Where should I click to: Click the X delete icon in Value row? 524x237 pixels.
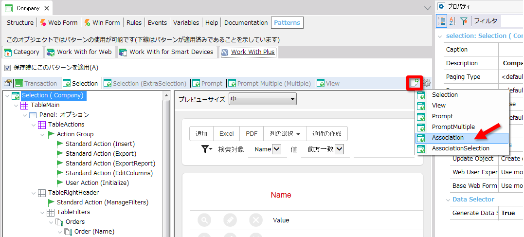pyautogui.click(x=256, y=220)
